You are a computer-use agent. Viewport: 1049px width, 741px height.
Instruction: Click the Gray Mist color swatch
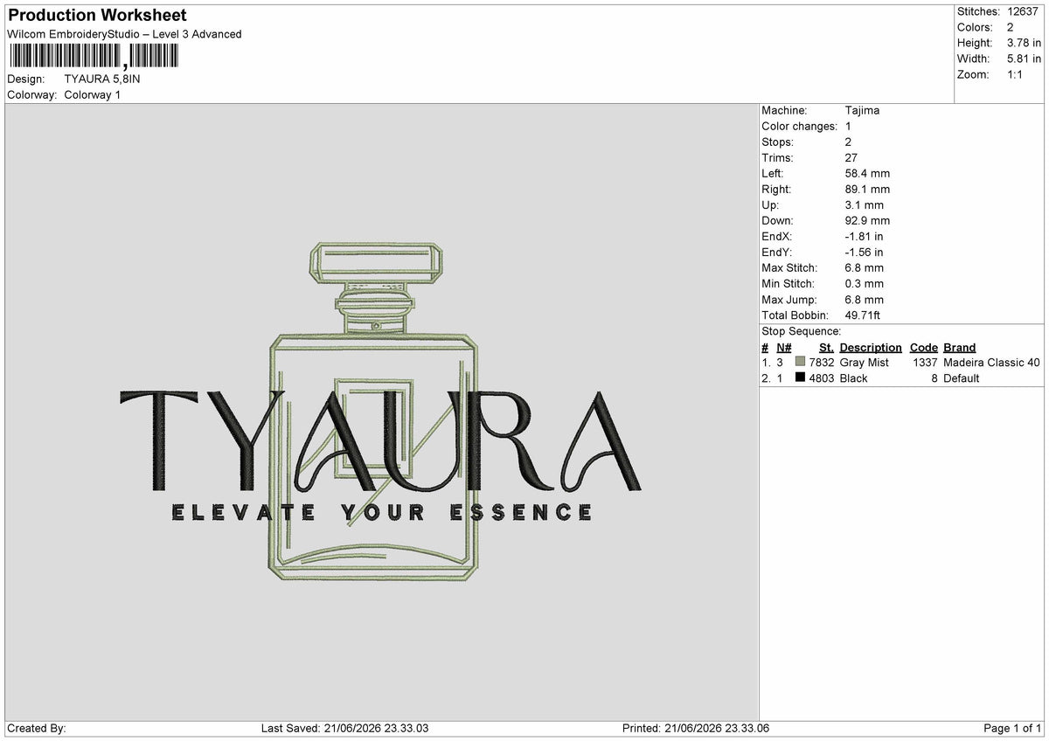click(800, 362)
